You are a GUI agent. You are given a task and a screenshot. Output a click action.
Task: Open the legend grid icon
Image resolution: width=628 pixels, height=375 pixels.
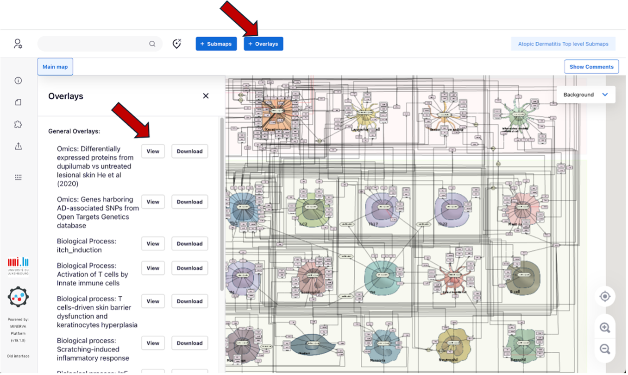tap(18, 177)
